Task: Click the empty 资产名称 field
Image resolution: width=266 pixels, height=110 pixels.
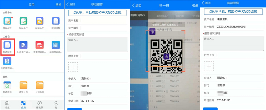Action: [x=104, y=21]
